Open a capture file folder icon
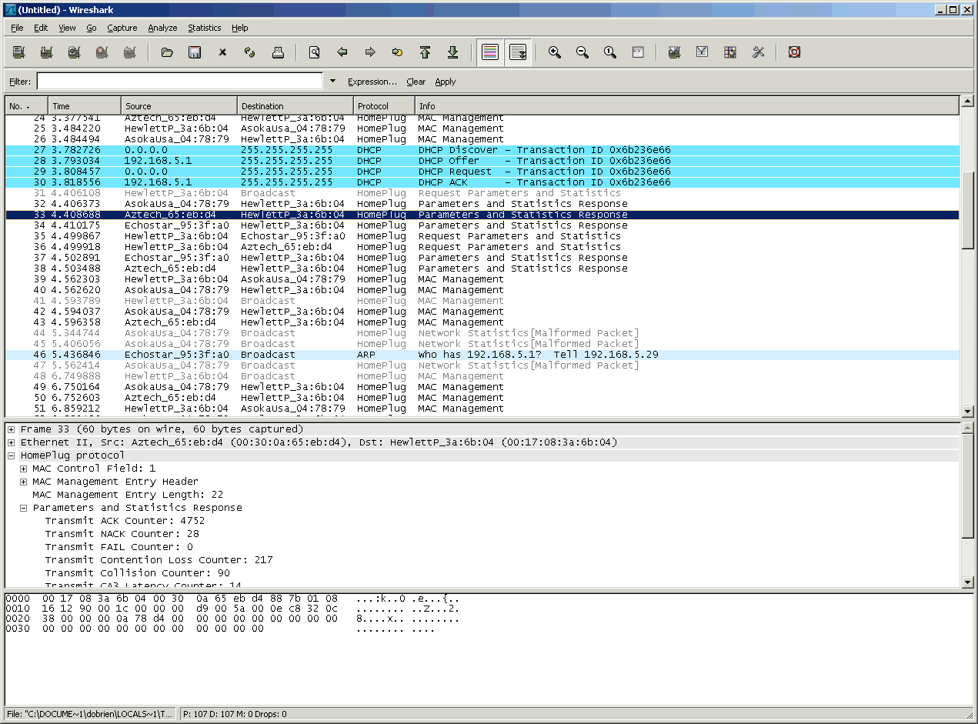Screen dimensions: 978x724 coord(167,52)
